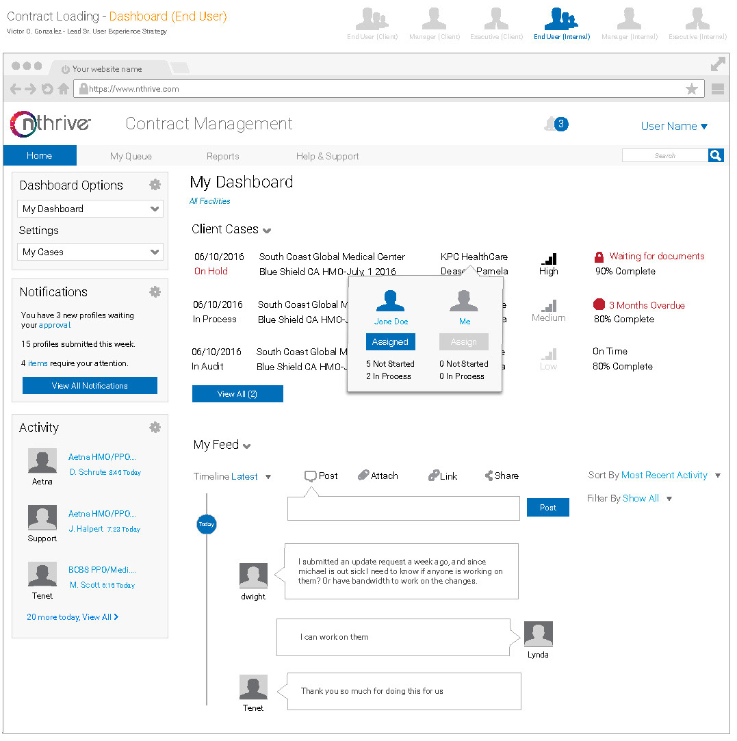Open the Reports tab
Viewport: 737px width, 741px height.
[x=222, y=156]
